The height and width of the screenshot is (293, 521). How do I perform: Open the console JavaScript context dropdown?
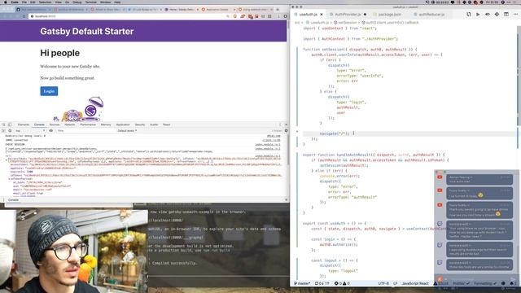[30, 130]
